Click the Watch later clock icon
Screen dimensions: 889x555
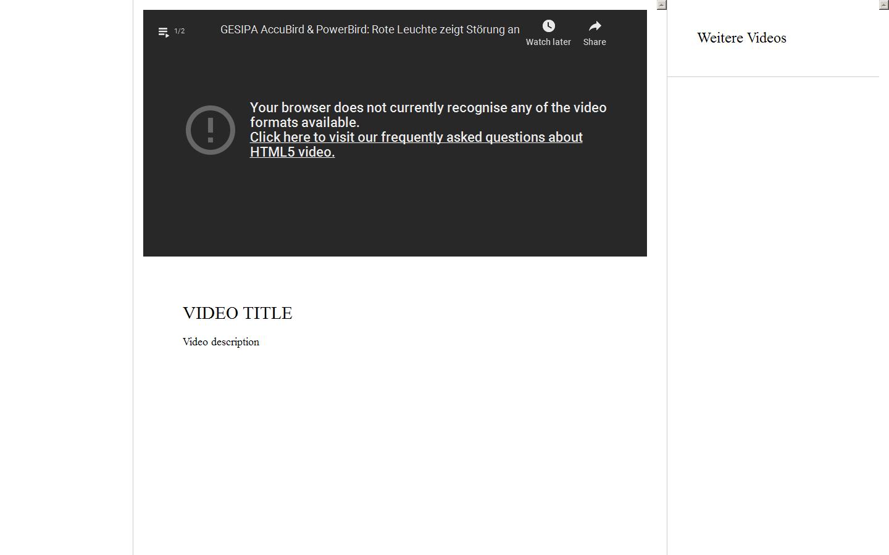[548, 26]
